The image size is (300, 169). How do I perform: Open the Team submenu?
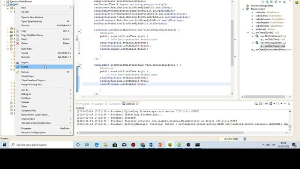pyautogui.click(x=44, y=107)
